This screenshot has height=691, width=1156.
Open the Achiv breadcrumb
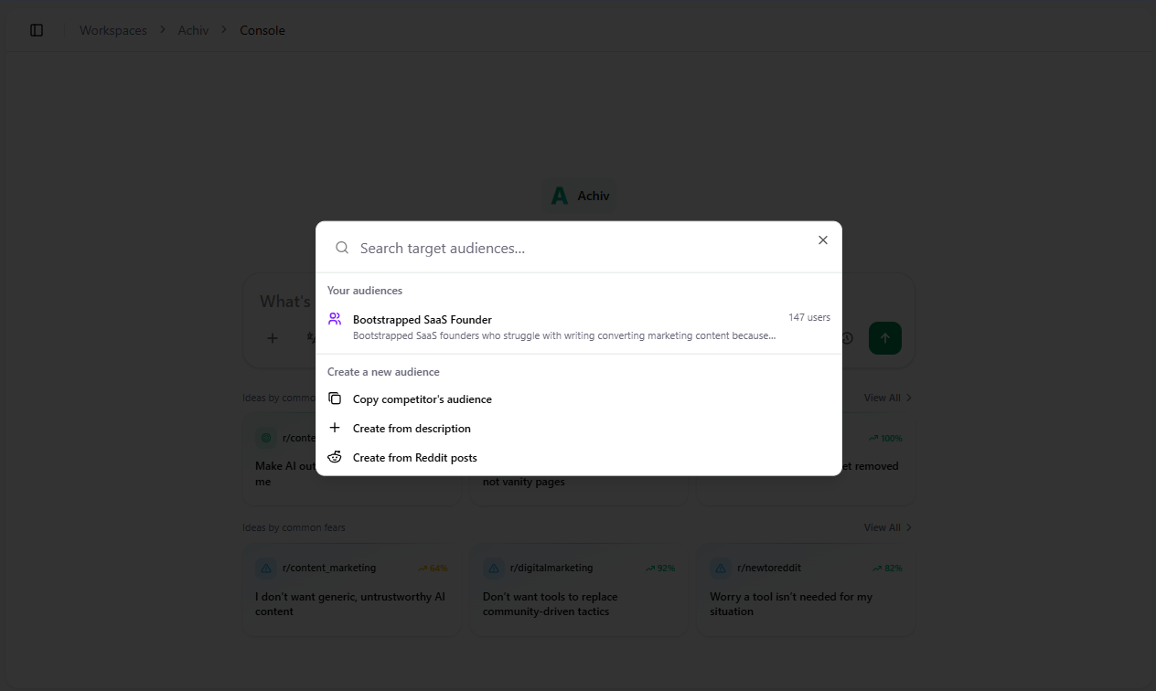tap(193, 30)
